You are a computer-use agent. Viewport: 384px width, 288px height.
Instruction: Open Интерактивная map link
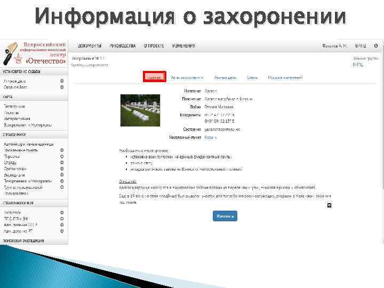pyautogui.click(x=17, y=119)
